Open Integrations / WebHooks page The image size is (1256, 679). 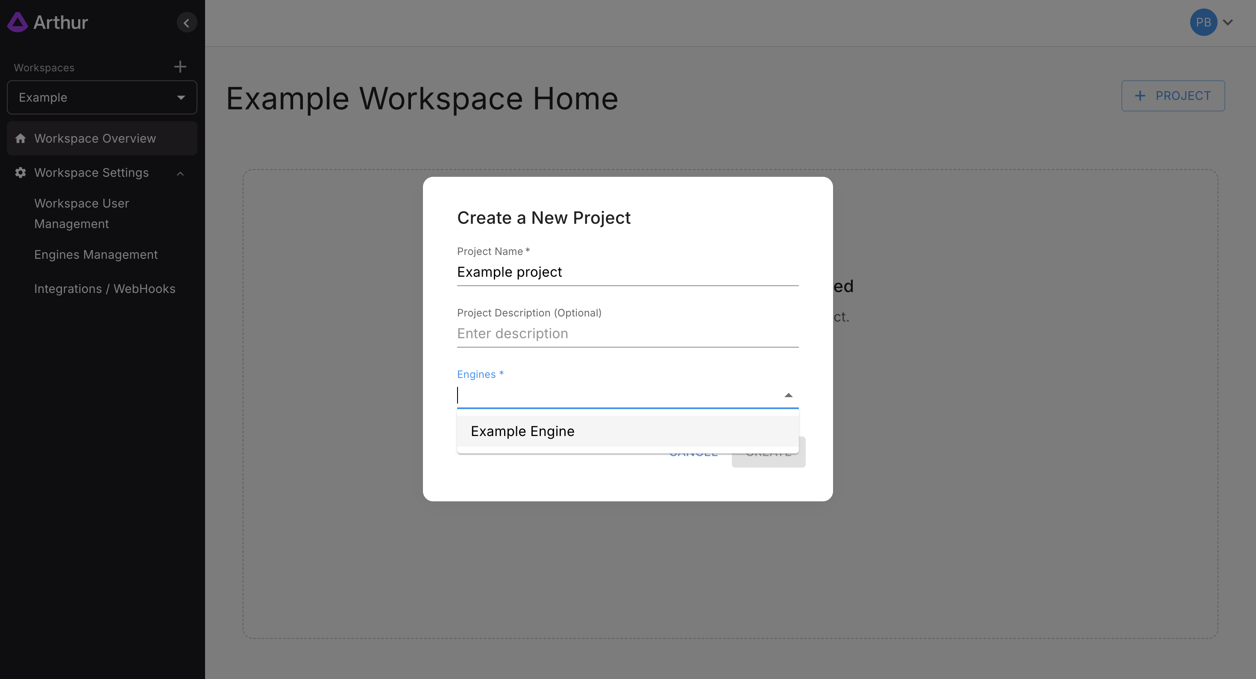point(104,289)
